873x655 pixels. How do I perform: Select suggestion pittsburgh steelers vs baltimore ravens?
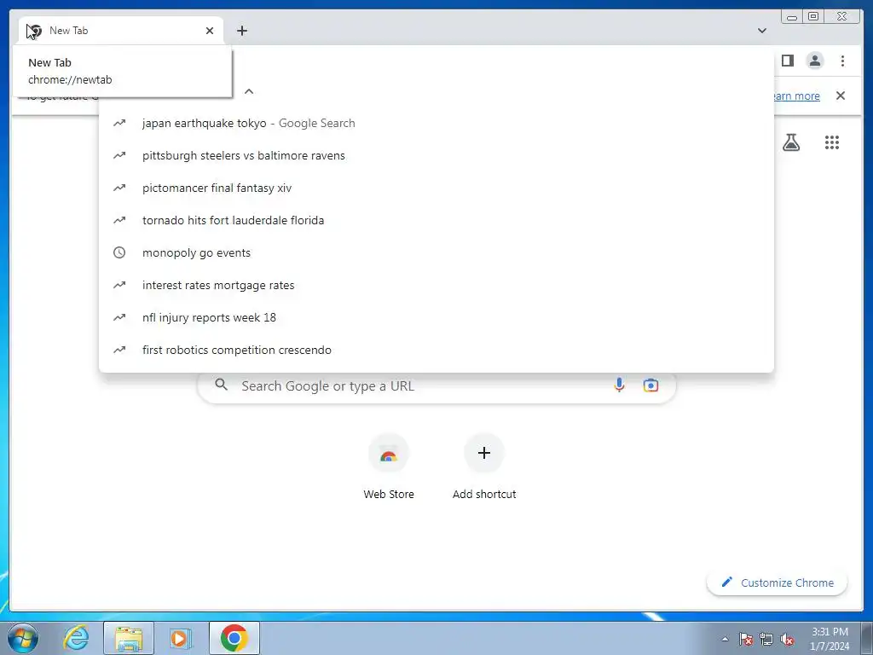pos(436,155)
